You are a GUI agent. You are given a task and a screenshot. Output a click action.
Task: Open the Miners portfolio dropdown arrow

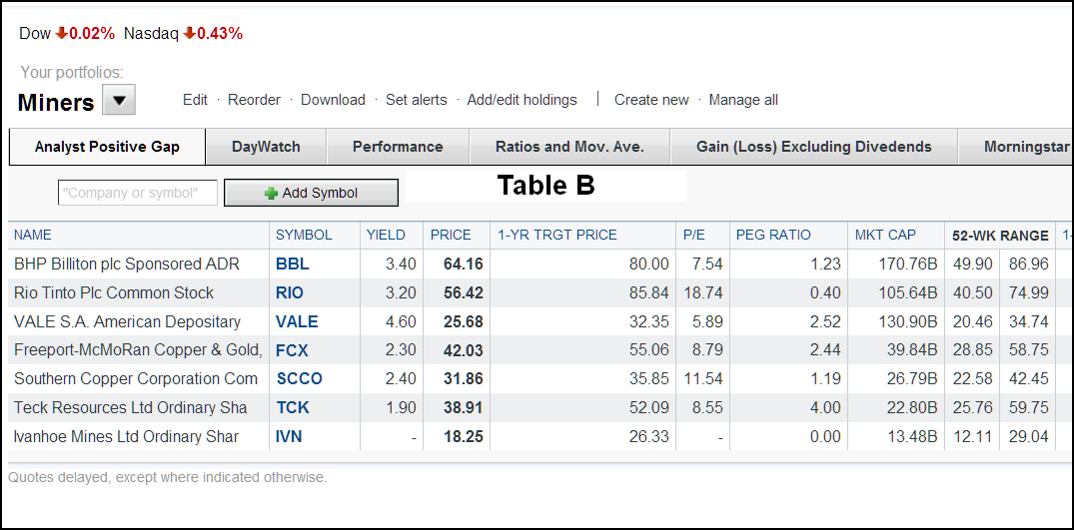point(119,101)
